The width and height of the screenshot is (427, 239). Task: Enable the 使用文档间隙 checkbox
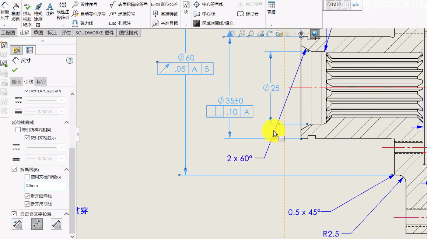coord(27,177)
